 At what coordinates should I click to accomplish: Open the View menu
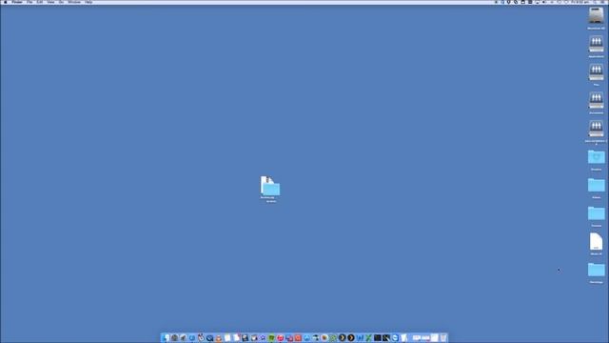(50, 2)
